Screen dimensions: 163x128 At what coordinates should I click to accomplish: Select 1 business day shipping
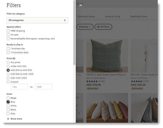coord(8,49)
